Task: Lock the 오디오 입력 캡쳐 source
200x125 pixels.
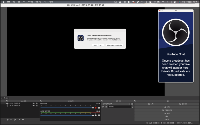Action: [37, 105]
